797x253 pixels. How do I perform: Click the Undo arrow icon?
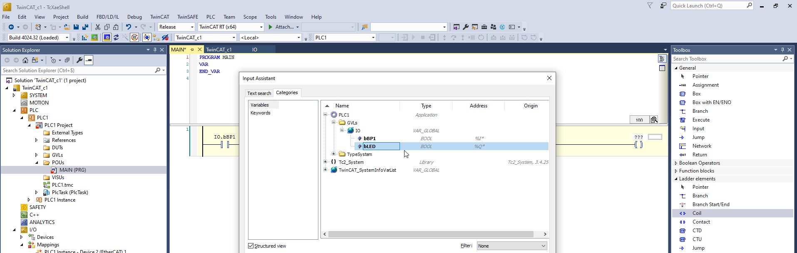point(129,27)
